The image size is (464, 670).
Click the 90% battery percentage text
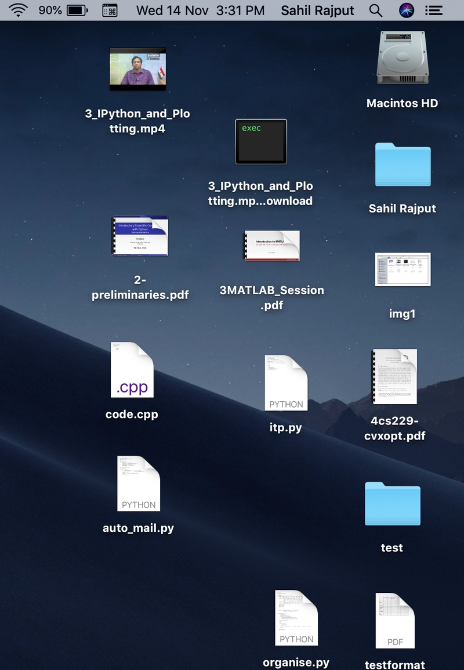[50, 10]
